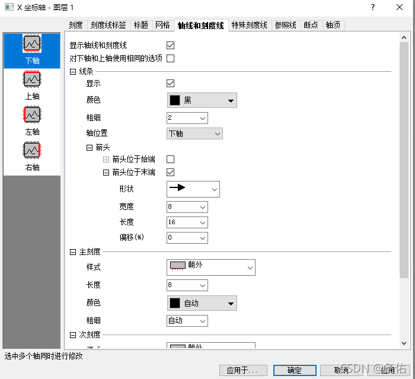Switch to the 轴须 tab
Image resolution: width=415 pixels, height=379 pixels.
pos(333,25)
